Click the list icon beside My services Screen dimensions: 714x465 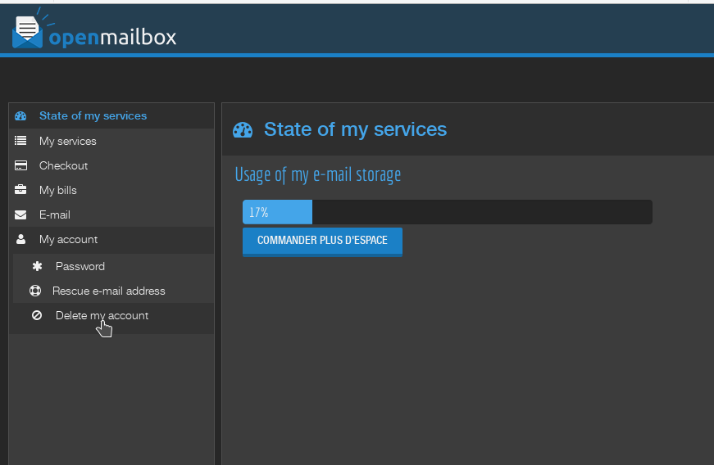tap(20, 141)
